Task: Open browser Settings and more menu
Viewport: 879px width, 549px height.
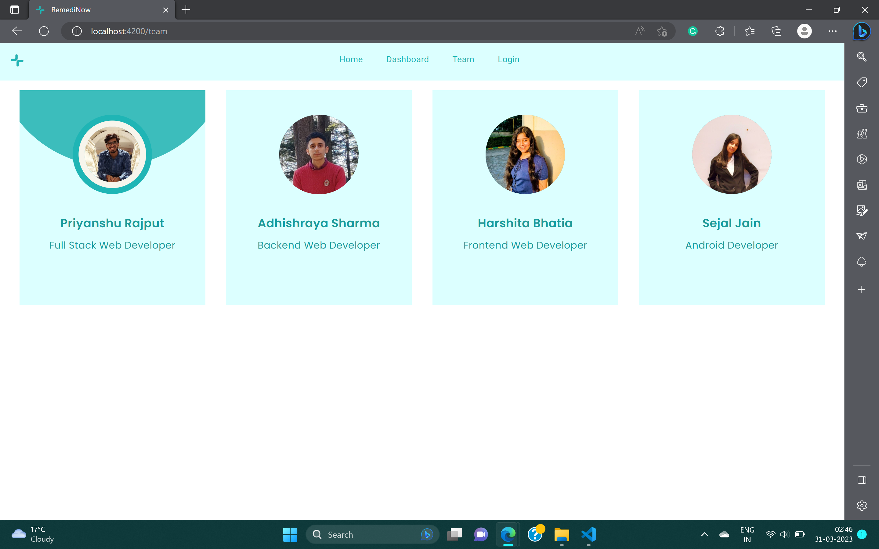Action: pos(832,31)
